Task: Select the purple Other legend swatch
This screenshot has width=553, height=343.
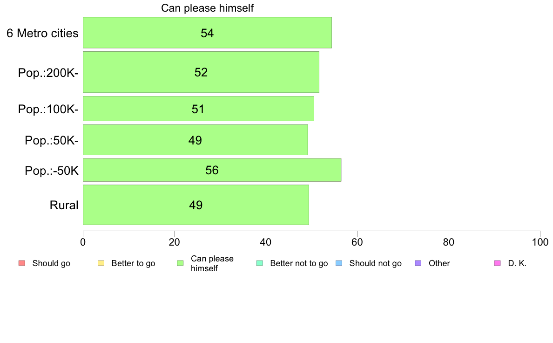Action: tap(418, 263)
